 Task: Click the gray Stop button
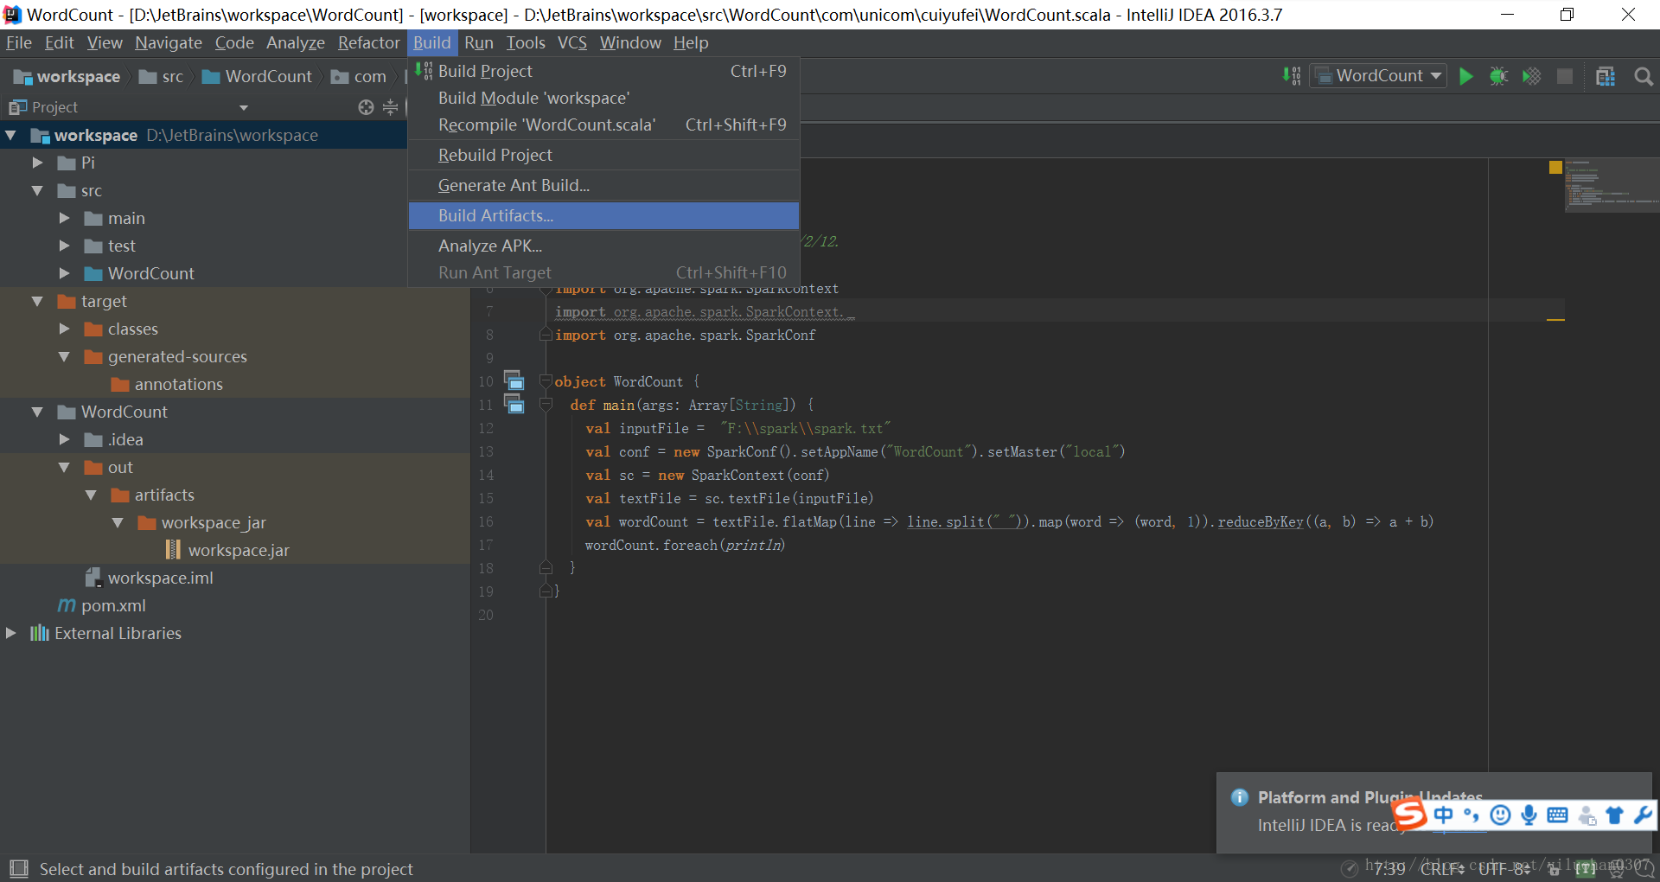tap(1564, 76)
